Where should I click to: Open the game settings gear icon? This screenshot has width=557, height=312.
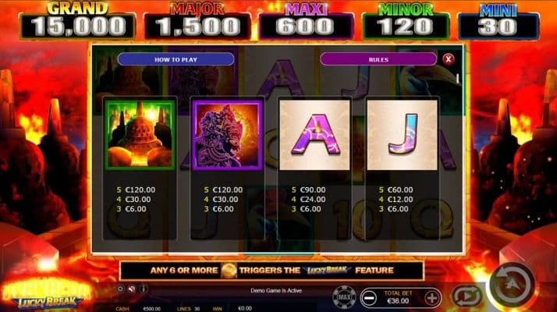(120, 289)
